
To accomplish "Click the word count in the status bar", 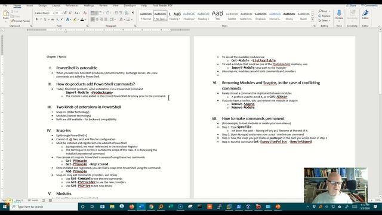I will [33, 201].
